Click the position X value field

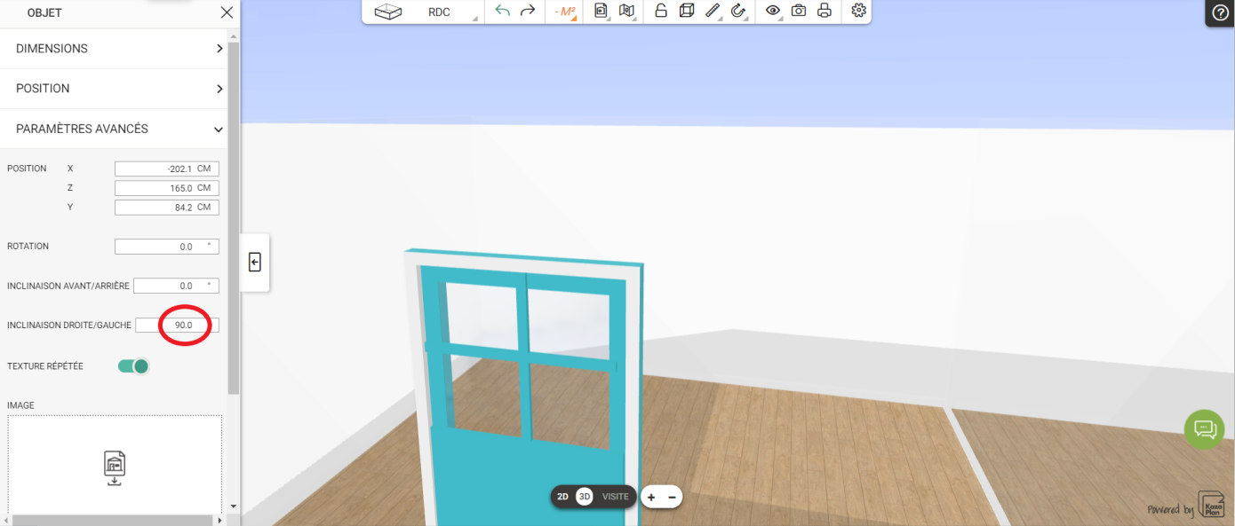click(167, 169)
